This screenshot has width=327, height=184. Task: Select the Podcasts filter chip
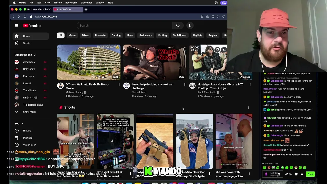100,36
